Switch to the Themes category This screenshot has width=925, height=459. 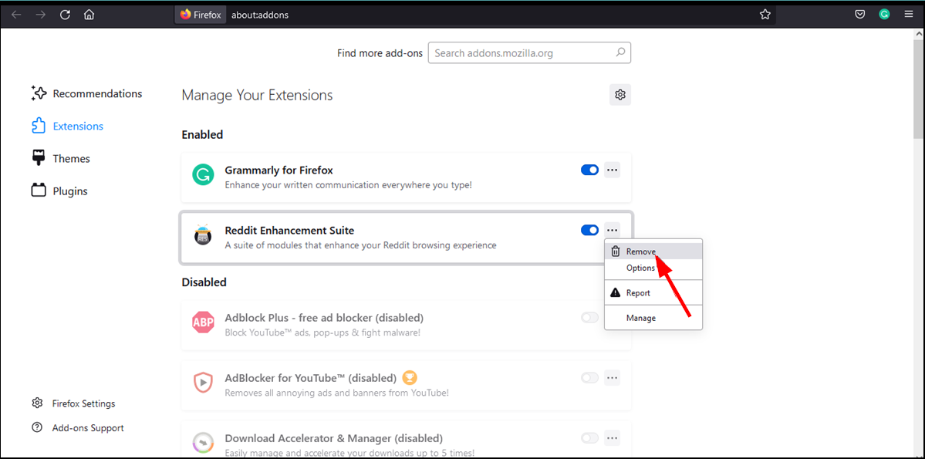pos(60,158)
